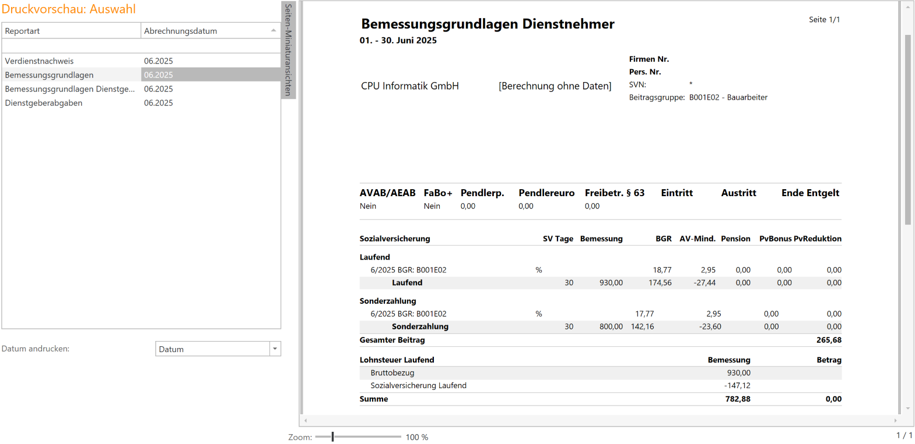Select the Bemessungsgrundlagen report row
The height and width of the screenshot is (444, 915).
[x=141, y=74]
